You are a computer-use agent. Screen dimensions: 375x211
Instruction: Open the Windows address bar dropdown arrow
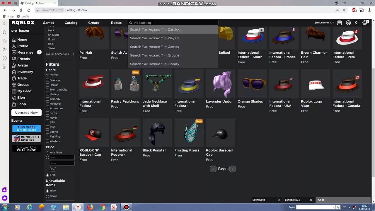click(334, 207)
